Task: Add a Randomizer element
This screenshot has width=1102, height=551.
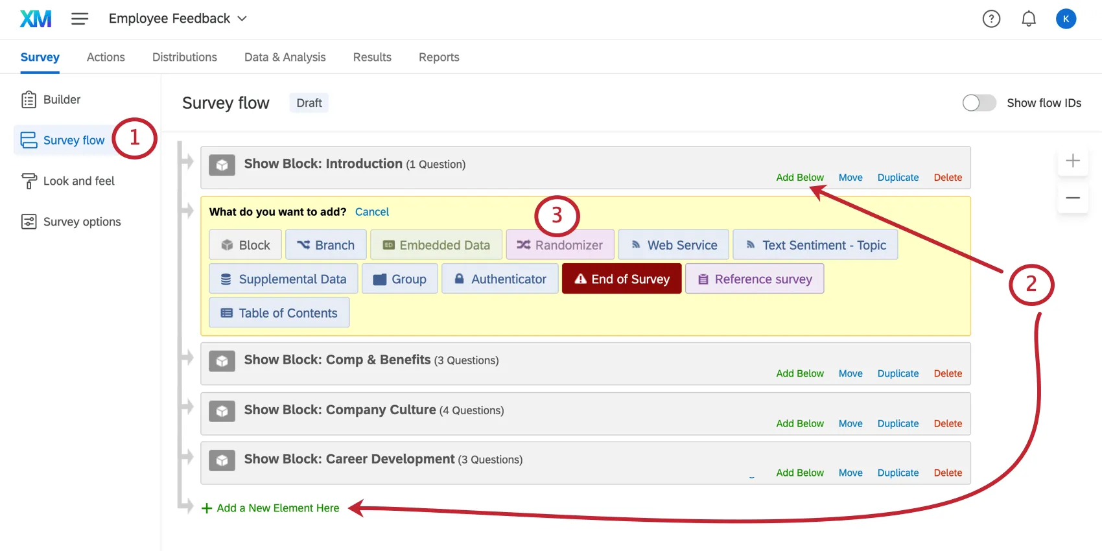Action: click(x=560, y=245)
